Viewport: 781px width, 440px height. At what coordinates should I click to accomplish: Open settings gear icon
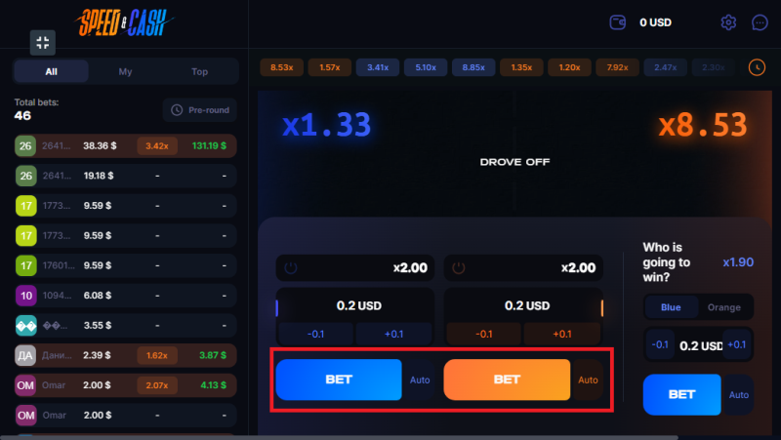click(728, 22)
